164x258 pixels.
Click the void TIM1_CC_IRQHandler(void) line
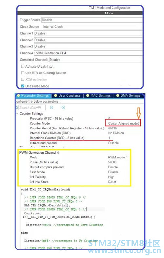pos(45,189)
